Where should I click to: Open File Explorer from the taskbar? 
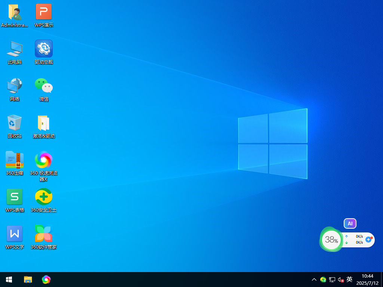tap(28, 280)
